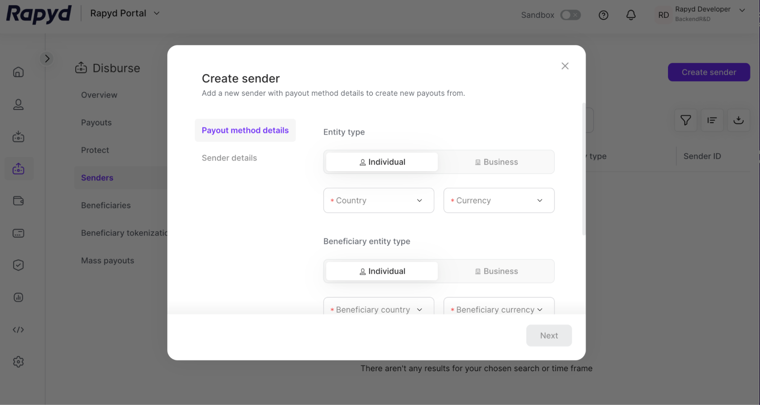Open the filter icon above the results table
This screenshot has height=405, width=760.
(685, 120)
